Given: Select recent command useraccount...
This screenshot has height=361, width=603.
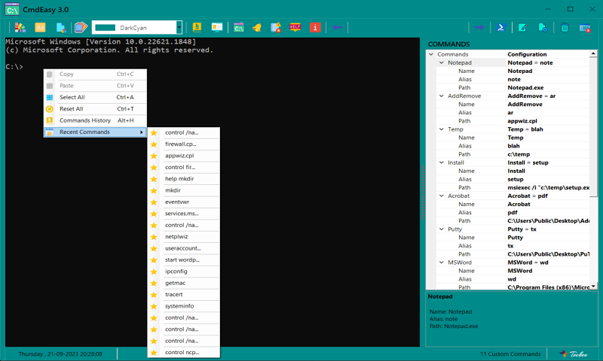Looking at the screenshot, I should pos(184,248).
